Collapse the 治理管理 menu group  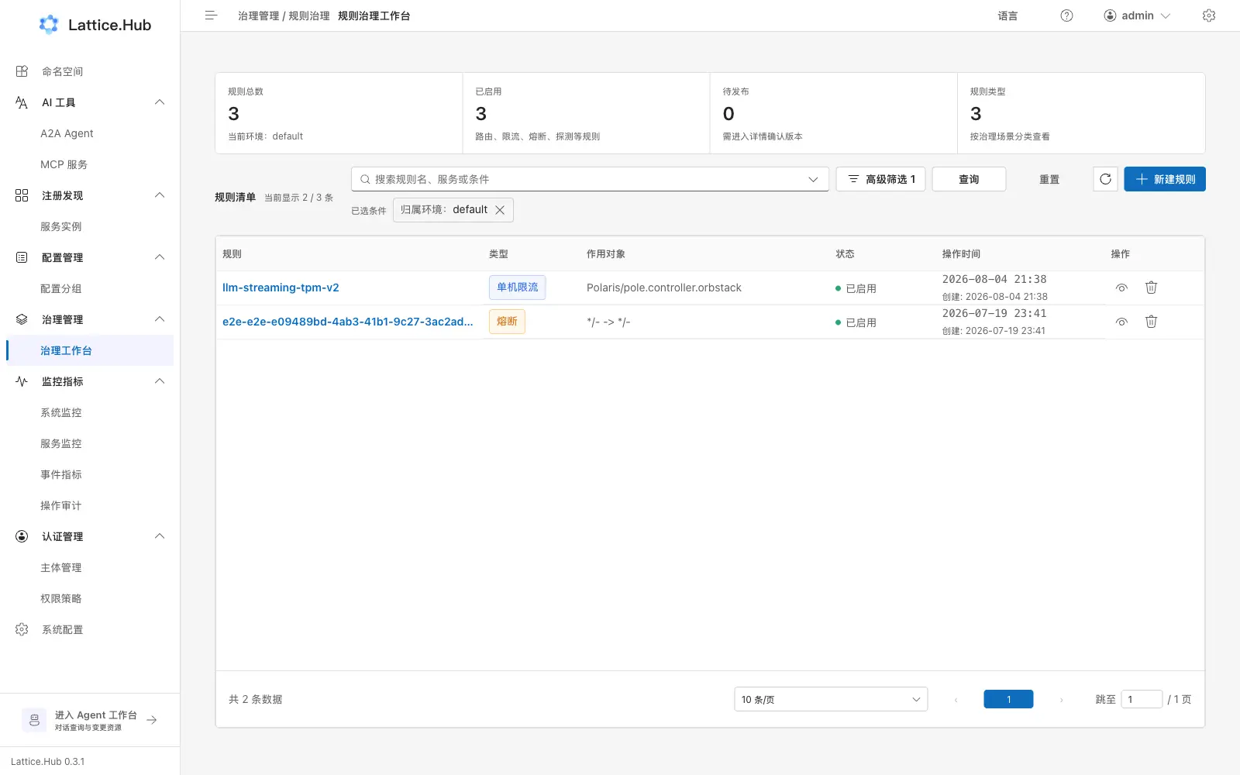pyautogui.click(x=160, y=319)
